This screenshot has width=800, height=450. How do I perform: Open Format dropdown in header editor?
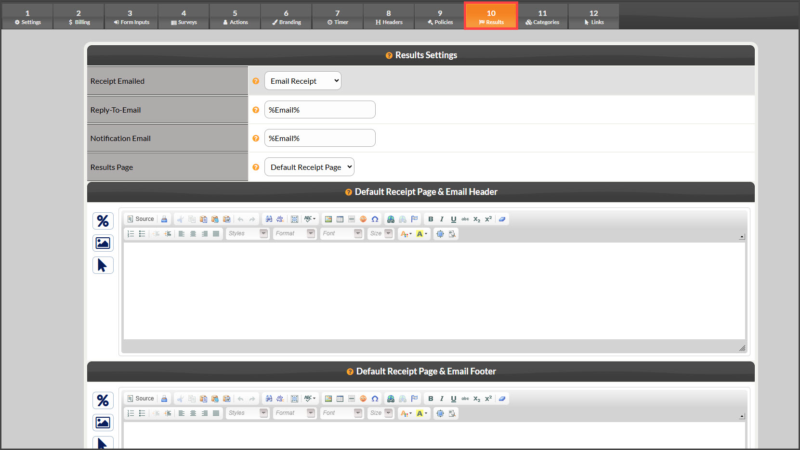(x=295, y=233)
